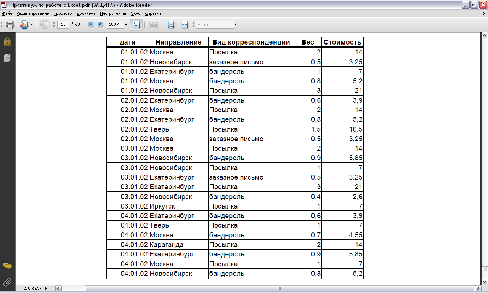Click the 100% zoom value field
Screen dimensions: 488x293
pos(115,24)
